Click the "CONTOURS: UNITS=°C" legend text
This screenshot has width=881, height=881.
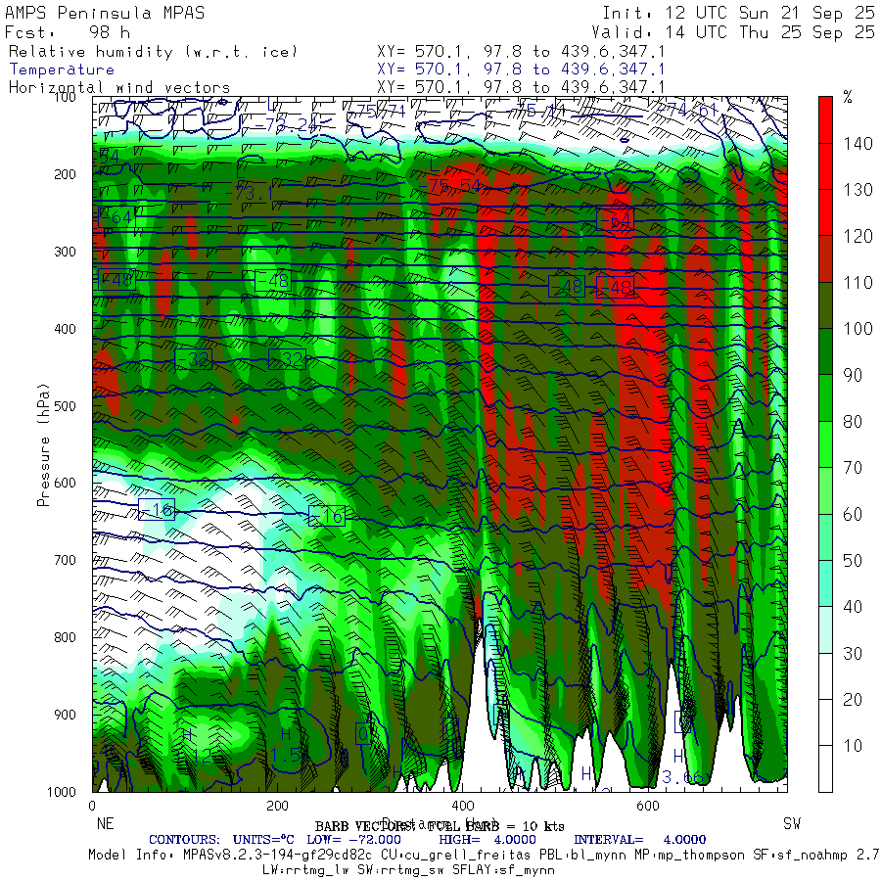[x=221, y=840]
